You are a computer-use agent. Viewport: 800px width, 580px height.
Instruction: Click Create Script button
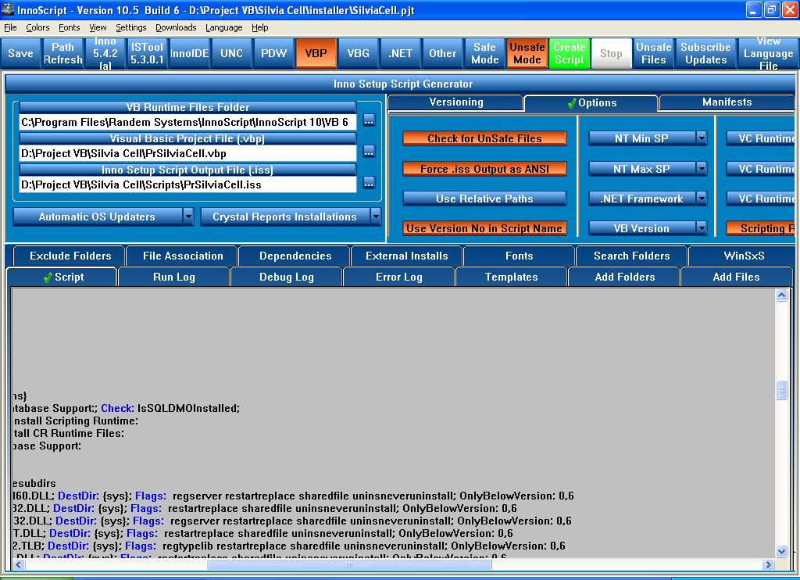click(x=570, y=53)
